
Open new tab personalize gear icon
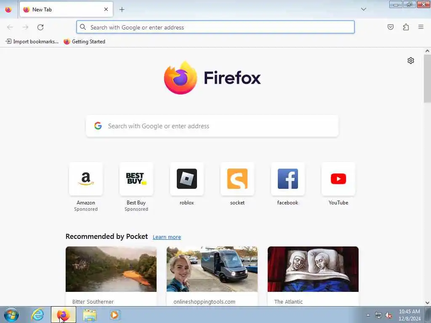point(411,61)
